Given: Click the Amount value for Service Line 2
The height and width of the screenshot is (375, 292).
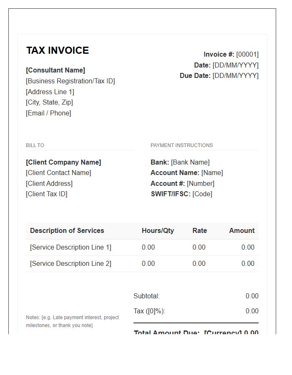Looking at the screenshot, I should pos(248,264).
